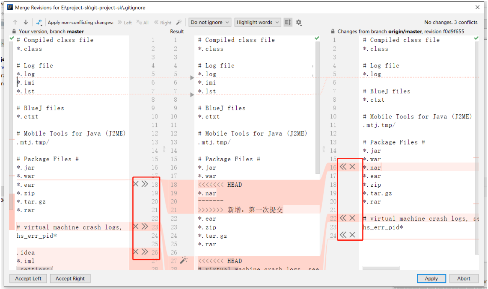The image size is (488, 289).
Task: Ignore left change at line 18 (X icon)
Action: (x=136, y=184)
